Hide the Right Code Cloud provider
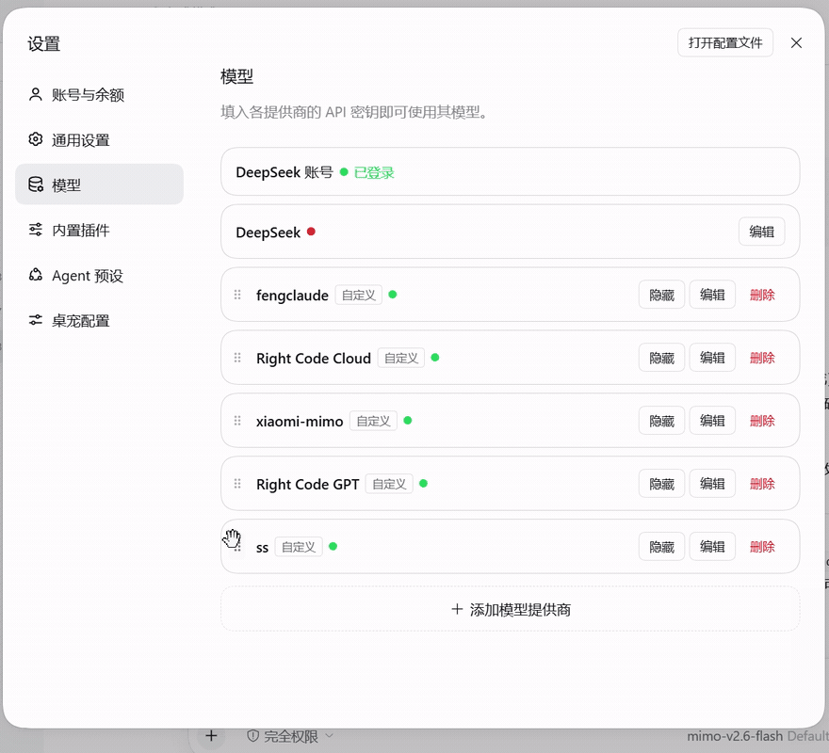The height and width of the screenshot is (753, 829). (x=661, y=358)
